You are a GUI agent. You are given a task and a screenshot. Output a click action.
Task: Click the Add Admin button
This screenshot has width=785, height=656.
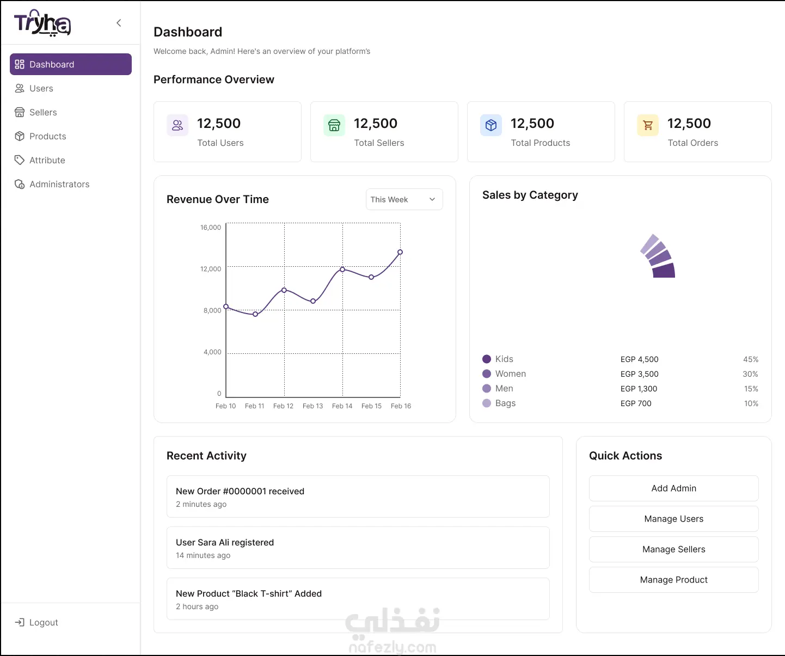[674, 488]
